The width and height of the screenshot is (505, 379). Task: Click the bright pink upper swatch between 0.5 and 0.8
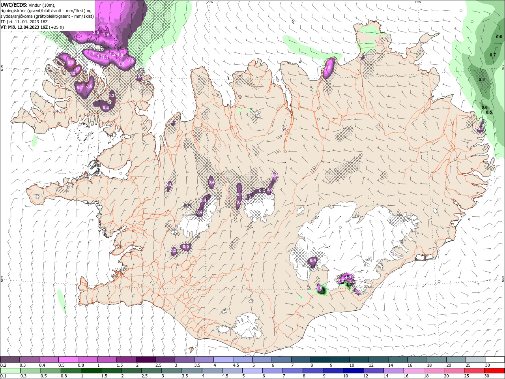[x=68, y=360]
